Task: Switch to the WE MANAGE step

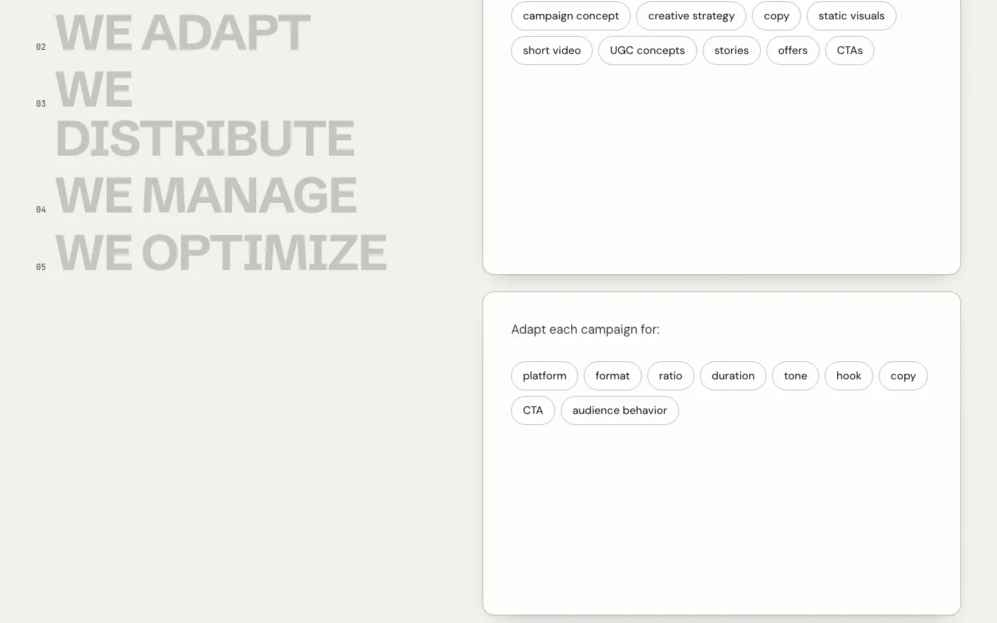Action: tap(206, 195)
